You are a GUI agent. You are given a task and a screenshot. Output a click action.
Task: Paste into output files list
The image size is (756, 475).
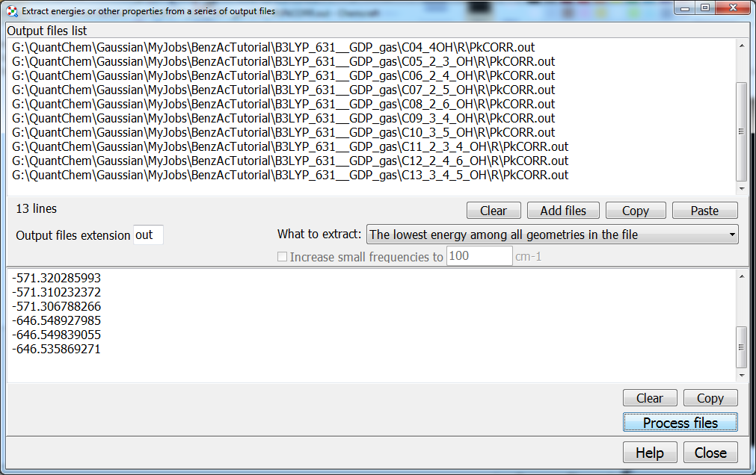[x=704, y=211]
